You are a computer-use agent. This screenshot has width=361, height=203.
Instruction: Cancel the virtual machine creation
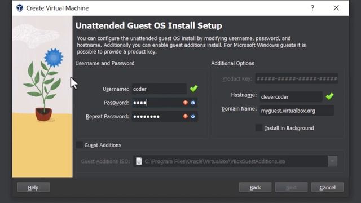pyautogui.click(x=327, y=187)
